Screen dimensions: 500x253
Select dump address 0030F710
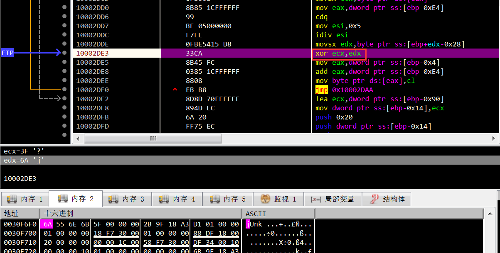tap(20, 242)
